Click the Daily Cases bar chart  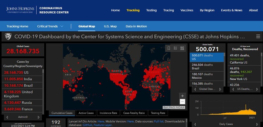(x=229, y=110)
